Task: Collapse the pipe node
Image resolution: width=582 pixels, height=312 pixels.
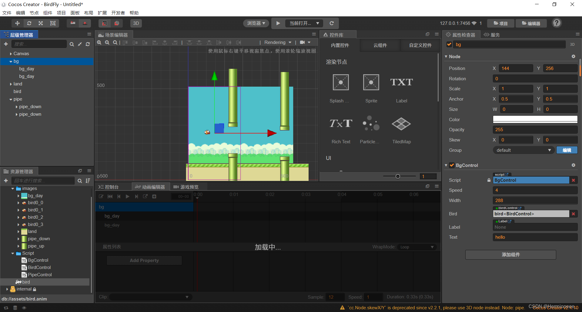Action: pyautogui.click(x=11, y=99)
